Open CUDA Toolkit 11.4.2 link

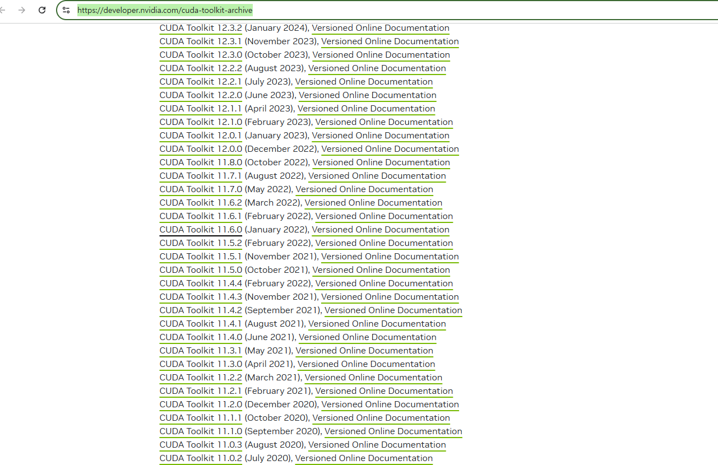pyautogui.click(x=201, y=310)
